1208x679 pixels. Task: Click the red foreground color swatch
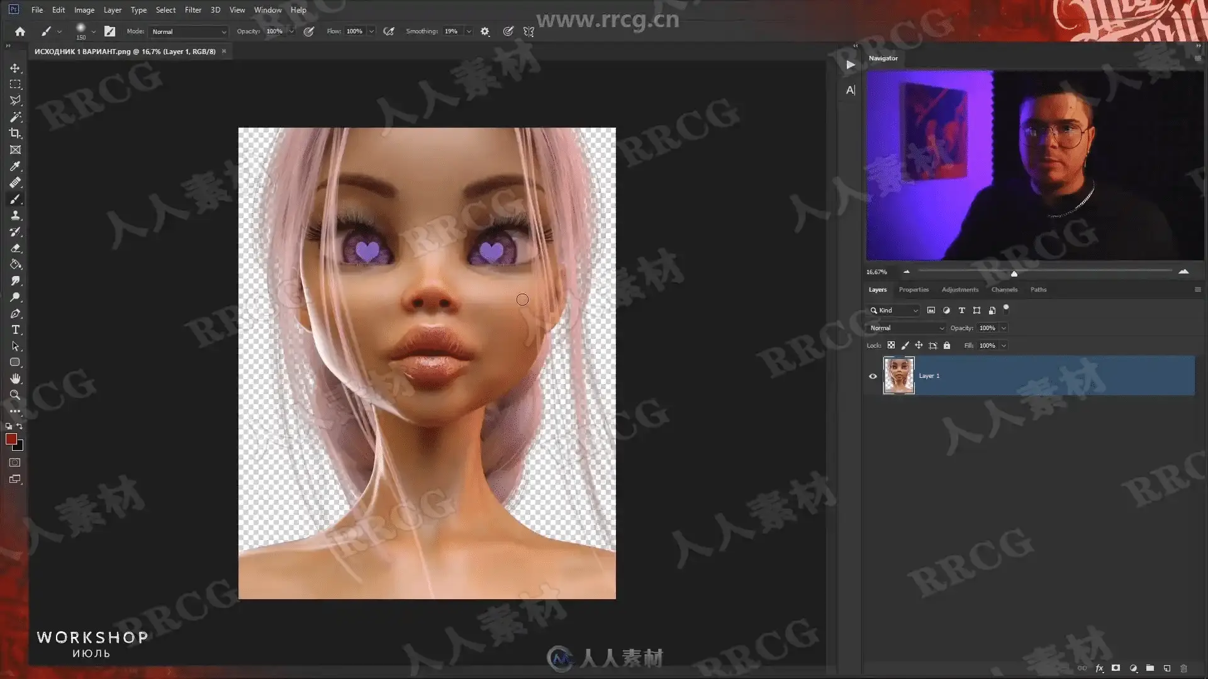pos(11,439)
